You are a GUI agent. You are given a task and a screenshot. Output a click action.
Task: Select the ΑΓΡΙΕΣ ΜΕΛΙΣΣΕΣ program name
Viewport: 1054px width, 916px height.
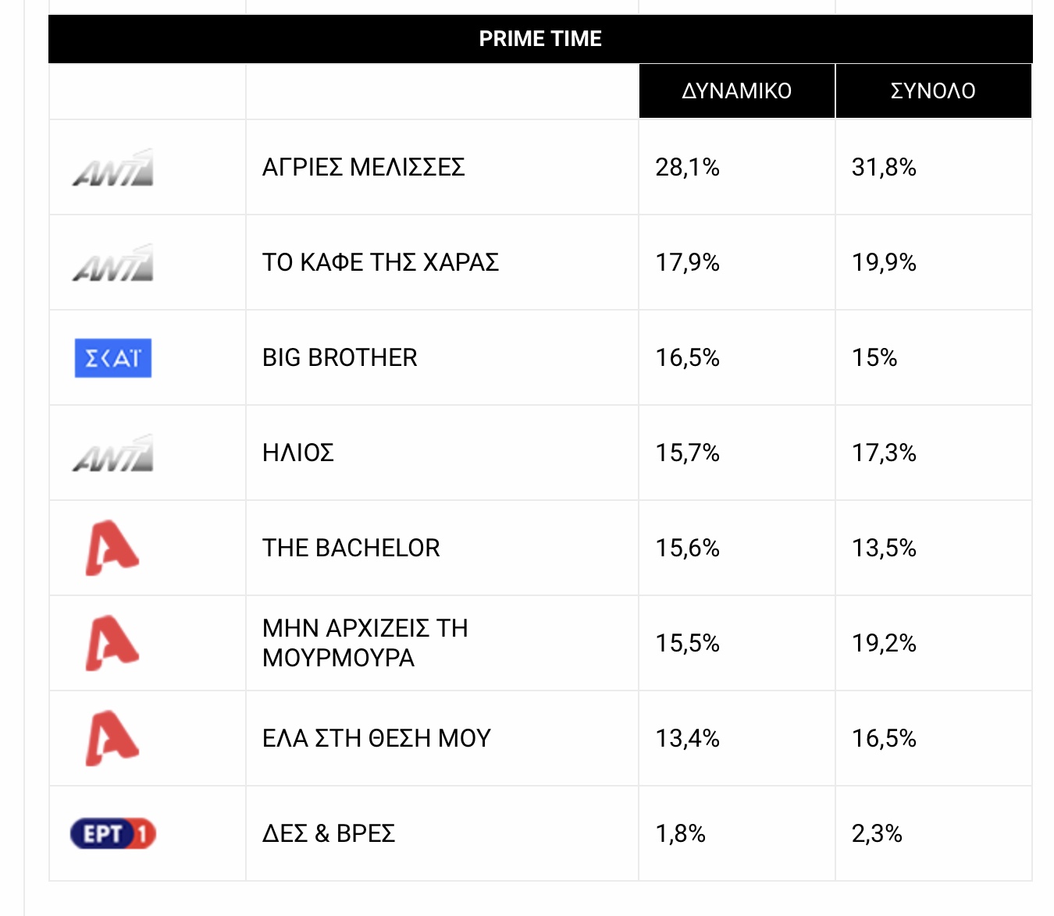(364, 168)
